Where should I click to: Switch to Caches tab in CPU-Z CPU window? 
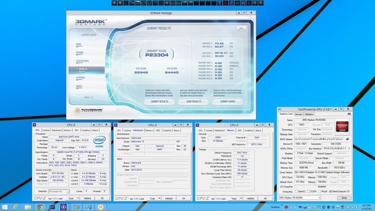click(46, 130)
